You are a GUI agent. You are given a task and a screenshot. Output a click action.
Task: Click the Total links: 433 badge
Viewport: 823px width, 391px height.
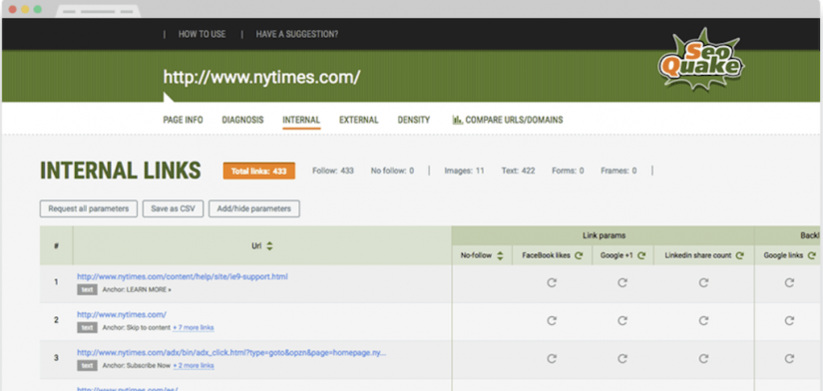[258, 172]
